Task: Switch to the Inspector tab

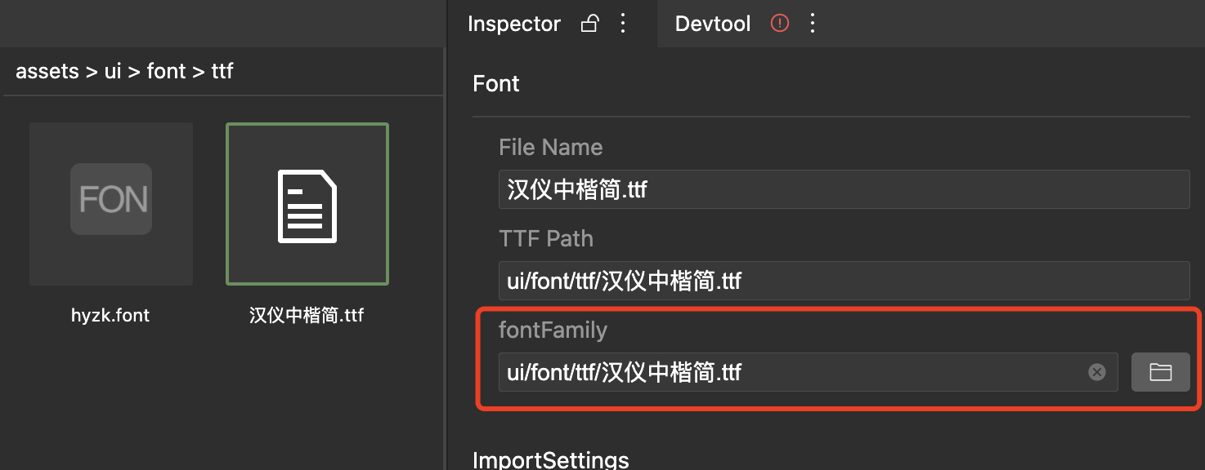Action: pyautogui.click(x=514, y=24)
